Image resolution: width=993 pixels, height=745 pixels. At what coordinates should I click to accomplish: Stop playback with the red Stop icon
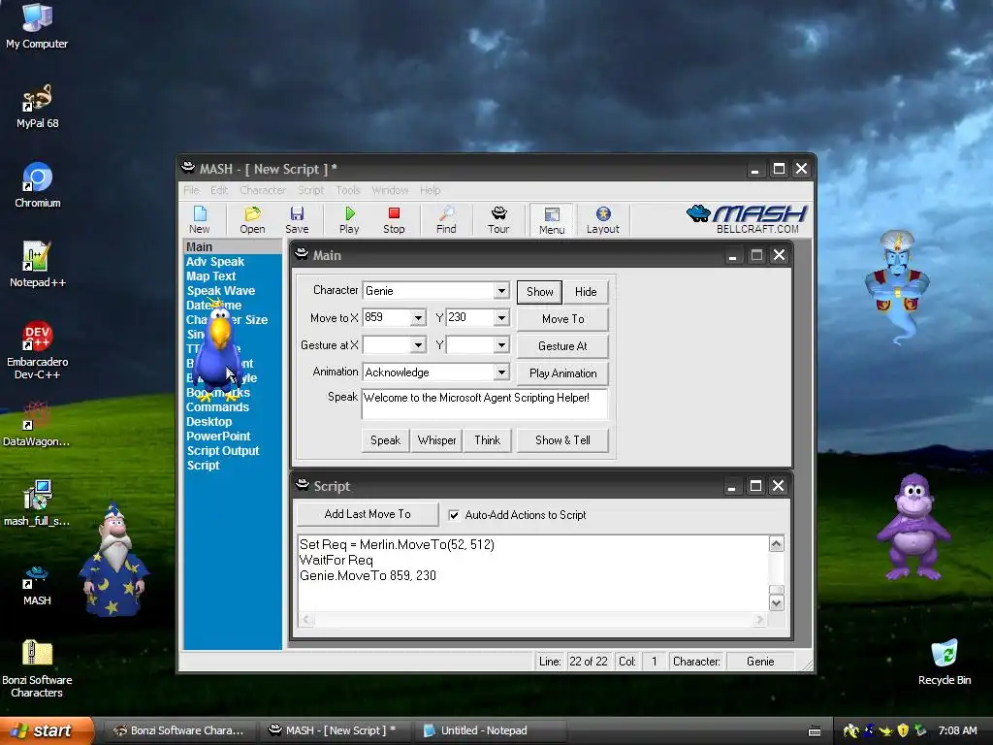point(394,219)
